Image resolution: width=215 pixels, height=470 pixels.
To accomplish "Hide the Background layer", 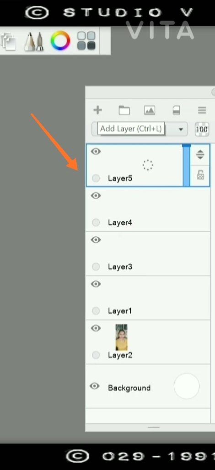I will point(94,386).
